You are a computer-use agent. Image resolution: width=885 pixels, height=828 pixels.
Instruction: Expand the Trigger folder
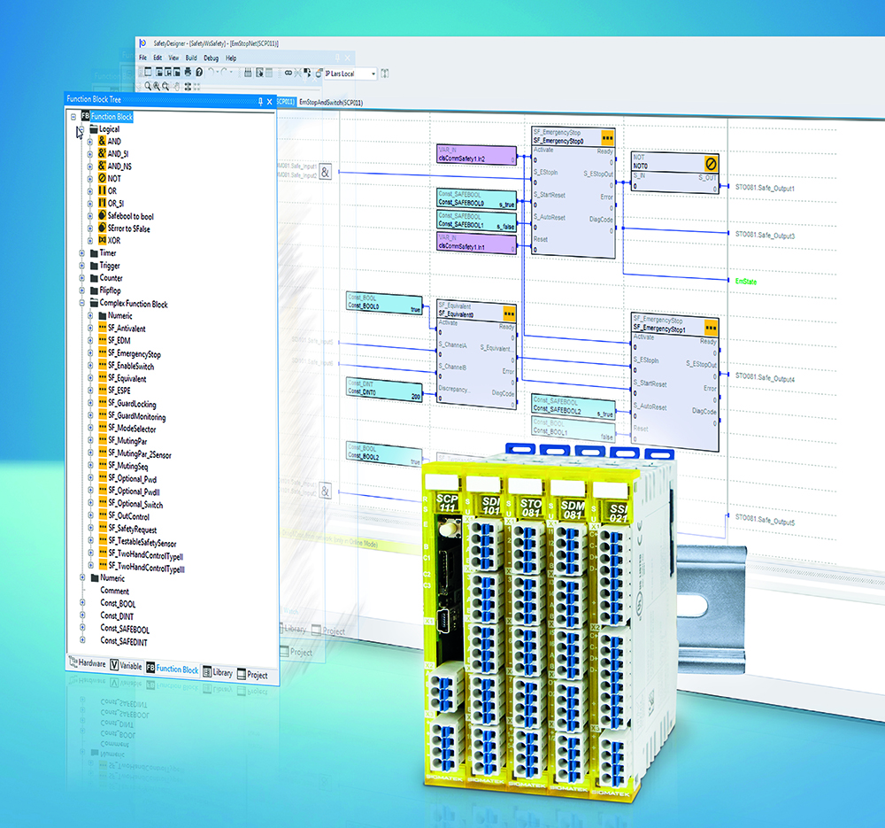(x=81, y=266)
